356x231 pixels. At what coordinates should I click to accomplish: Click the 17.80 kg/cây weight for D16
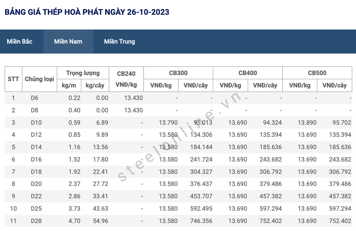click(x=101, y=160)
